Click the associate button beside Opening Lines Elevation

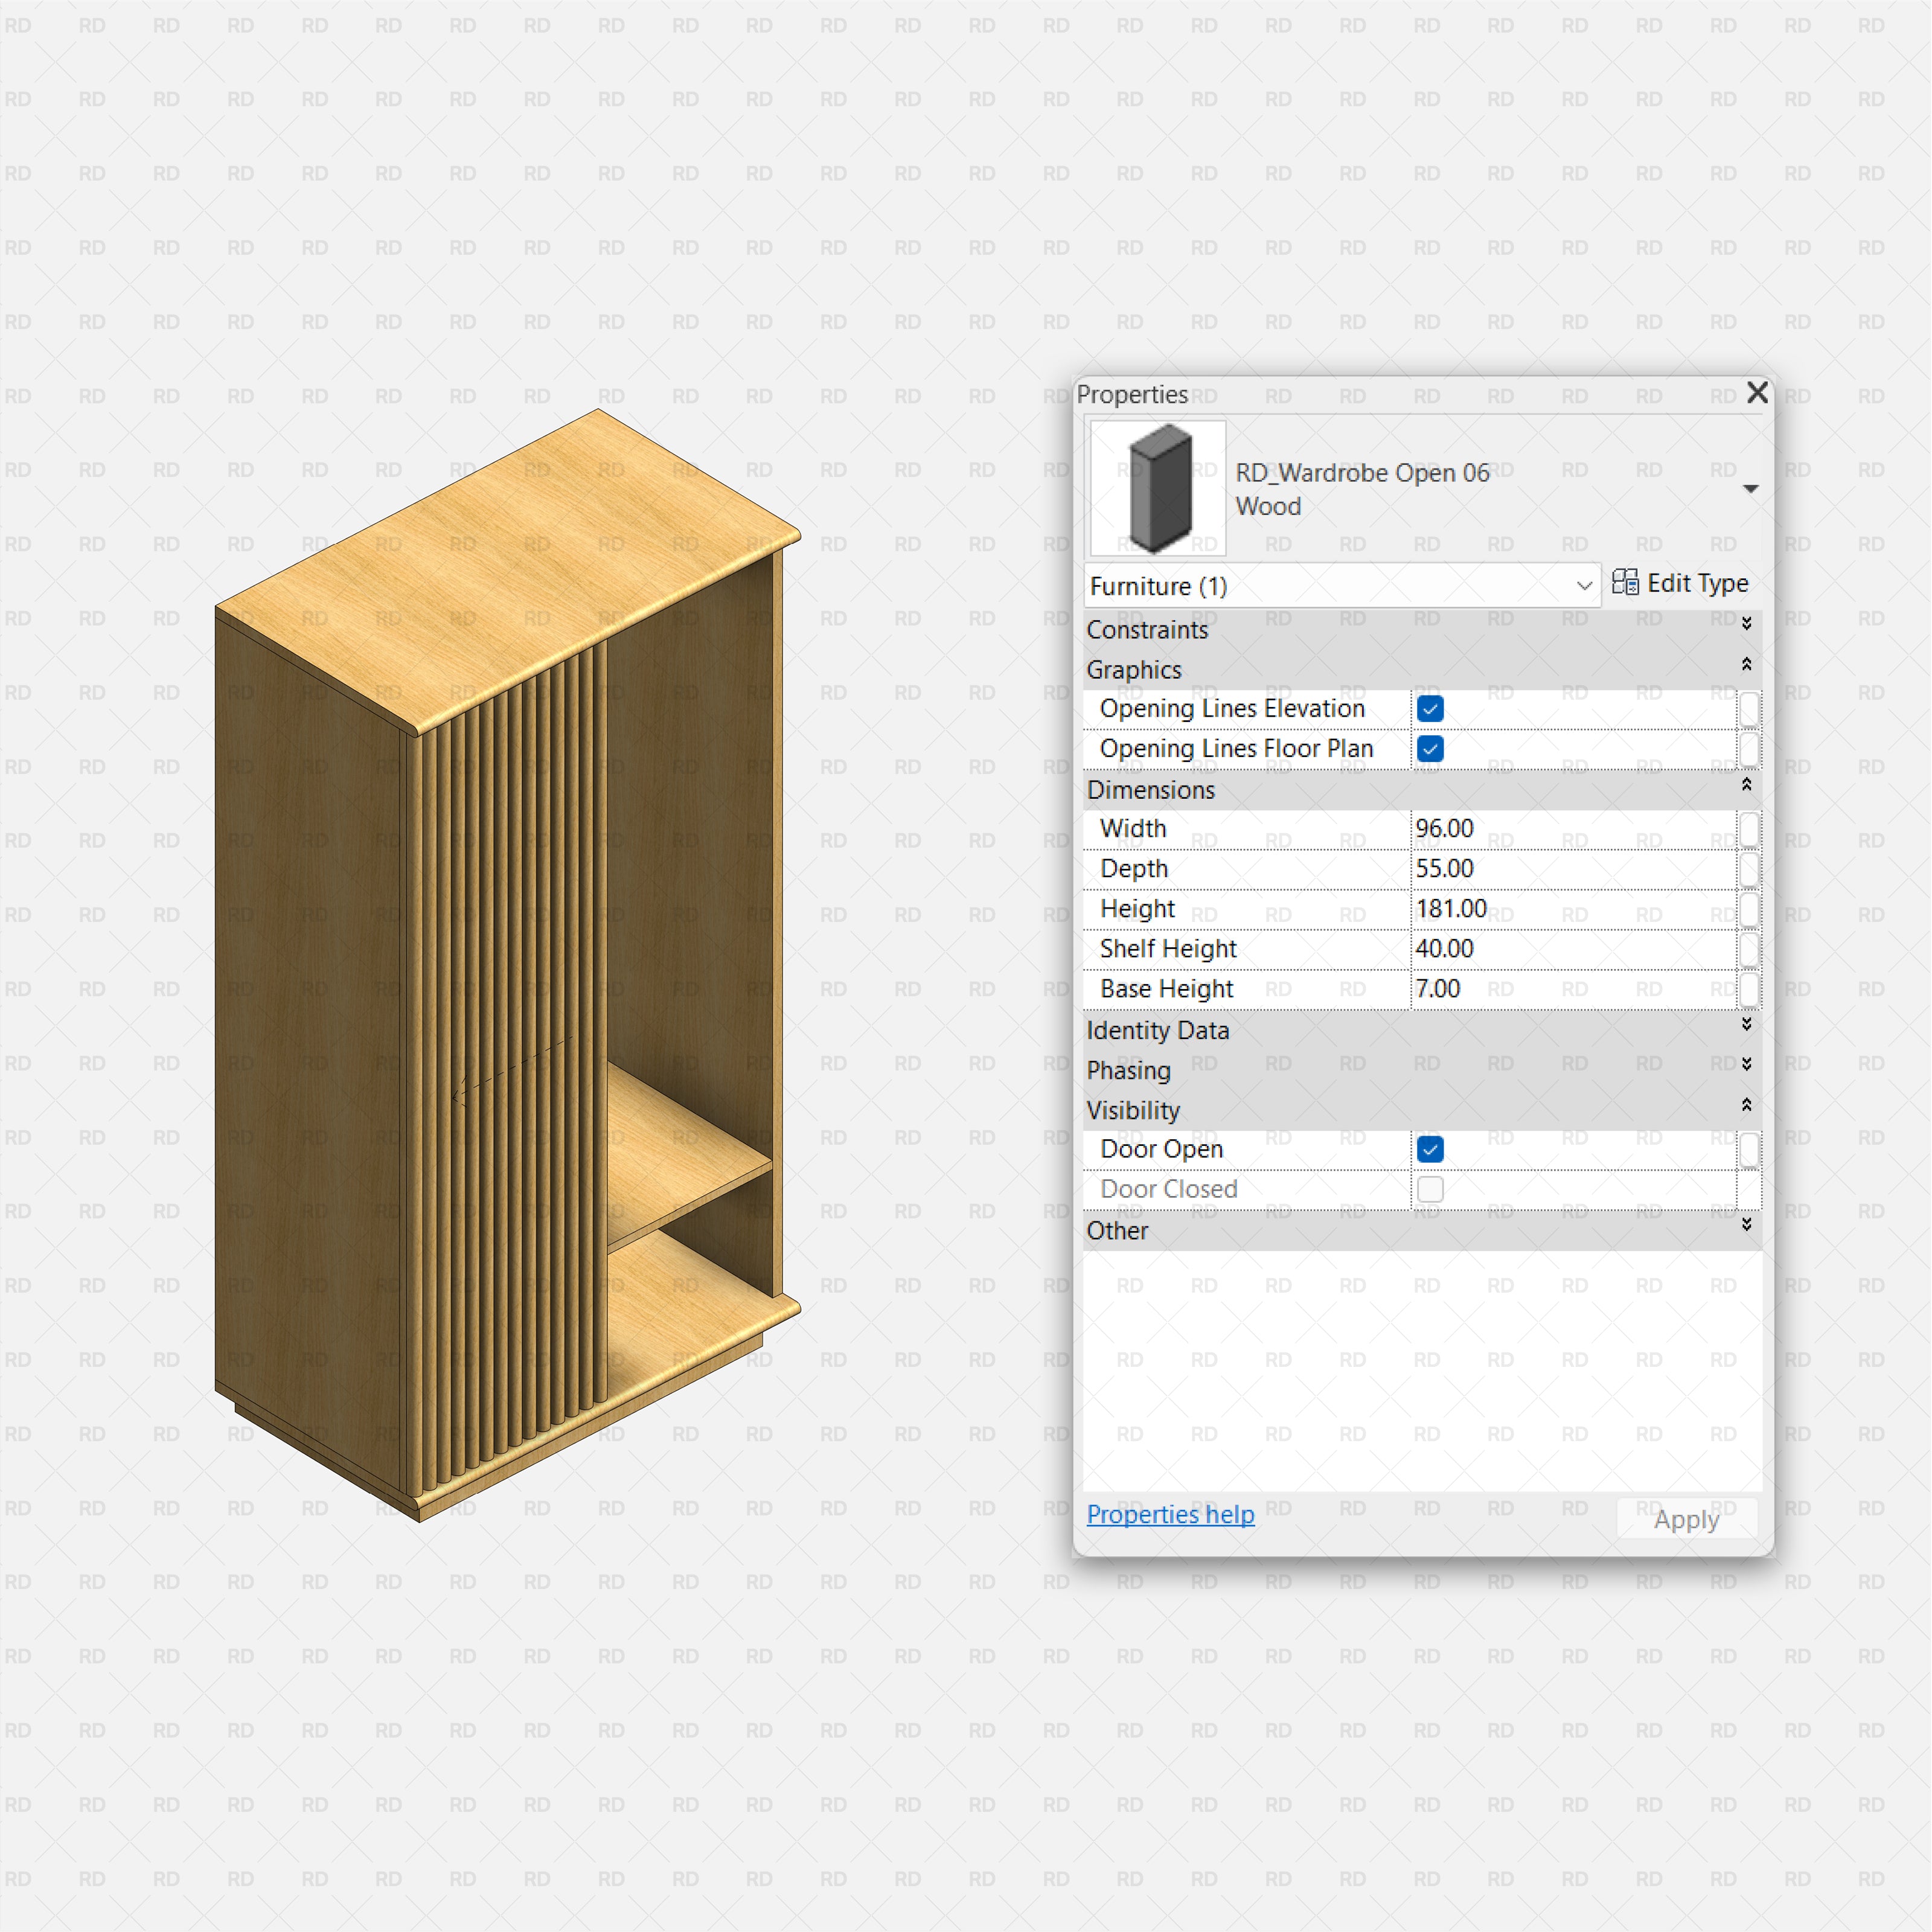point(1749,709)
